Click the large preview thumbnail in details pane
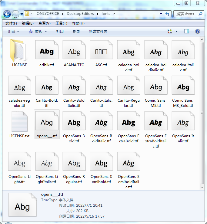This screenshot has width=207, height=224. (22, 205)
